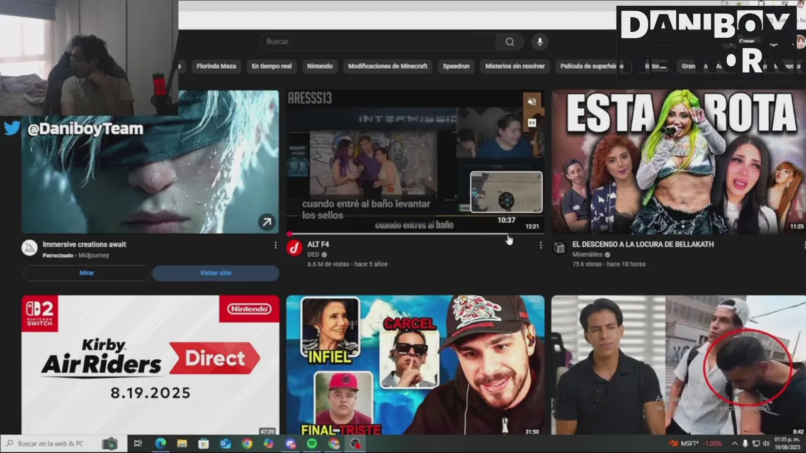This screenshot has width=806, height=453.
Task: Open Midjourney advertiser avatar
Action: [x=30, y=247]
